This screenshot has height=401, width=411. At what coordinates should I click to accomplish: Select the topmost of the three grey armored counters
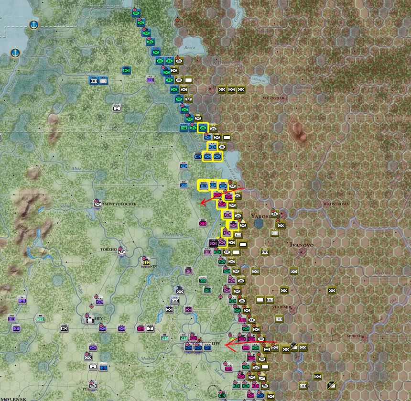[x=180, y=291]
